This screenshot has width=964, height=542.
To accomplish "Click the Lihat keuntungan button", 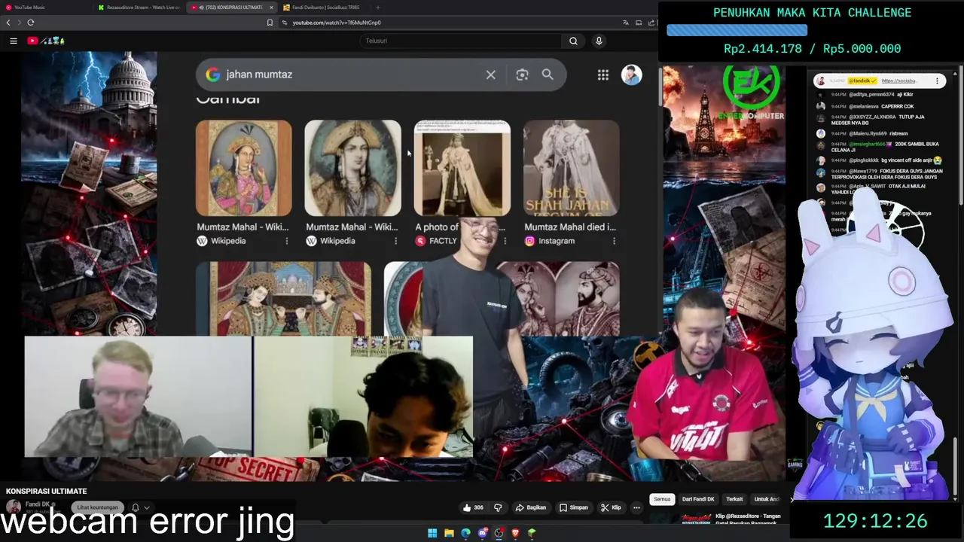I will click(x=98, y=507).
